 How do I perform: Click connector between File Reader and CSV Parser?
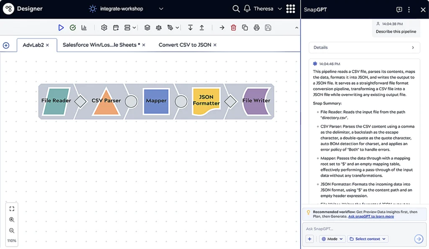point(80,101)
